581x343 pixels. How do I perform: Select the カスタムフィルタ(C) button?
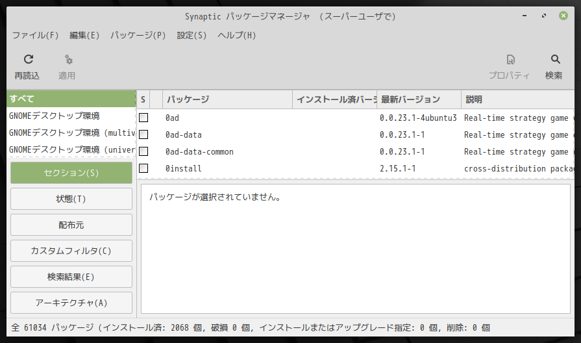coord(71,251)
